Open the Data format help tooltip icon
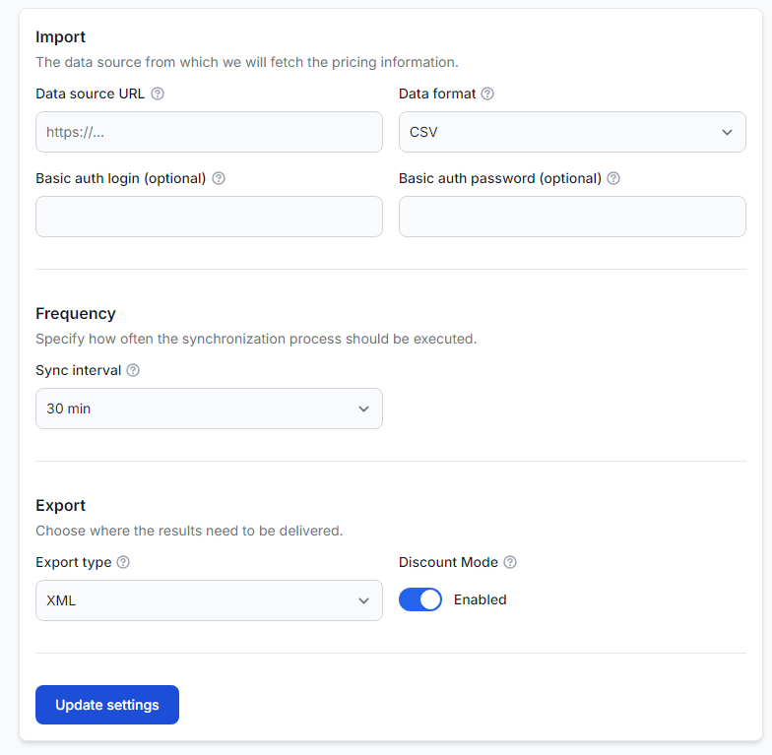 pos(487,94)
